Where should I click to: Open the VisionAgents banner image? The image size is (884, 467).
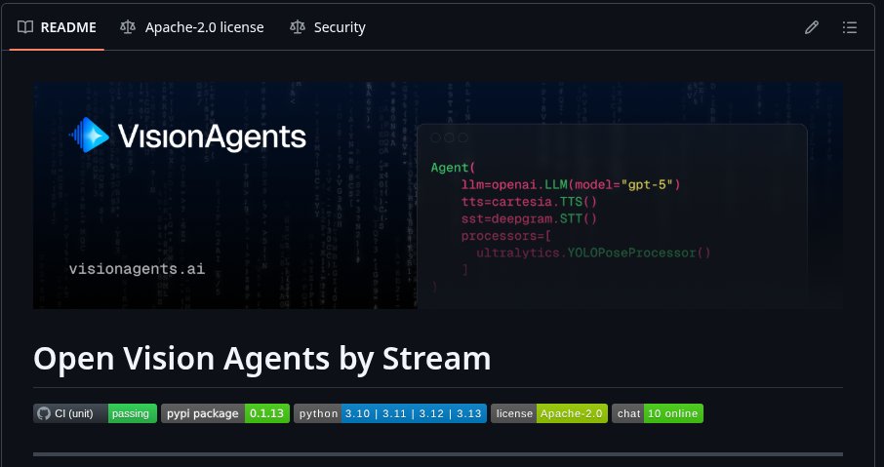[x=438, y=195]
